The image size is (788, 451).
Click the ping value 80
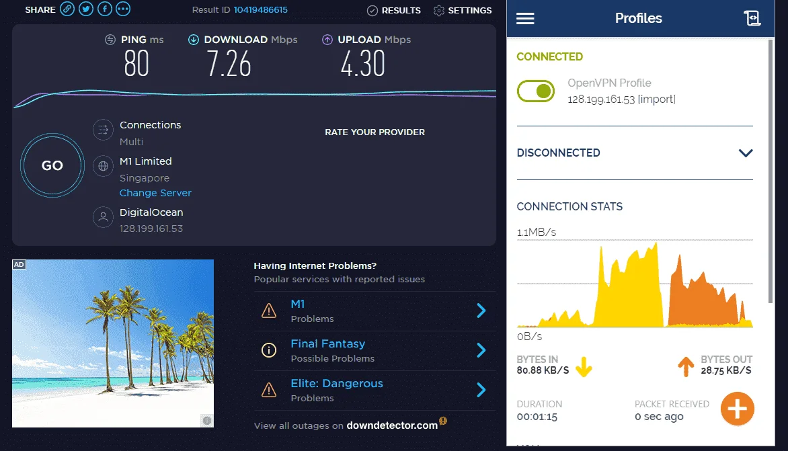[136, 64]
